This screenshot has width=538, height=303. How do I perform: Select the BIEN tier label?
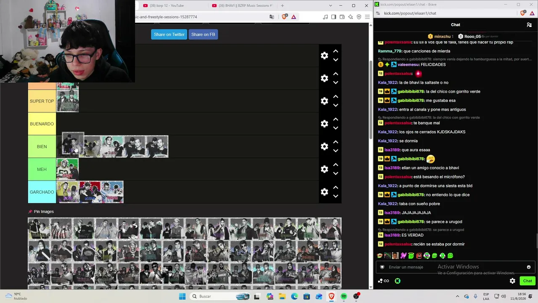(x=42, y=146)
